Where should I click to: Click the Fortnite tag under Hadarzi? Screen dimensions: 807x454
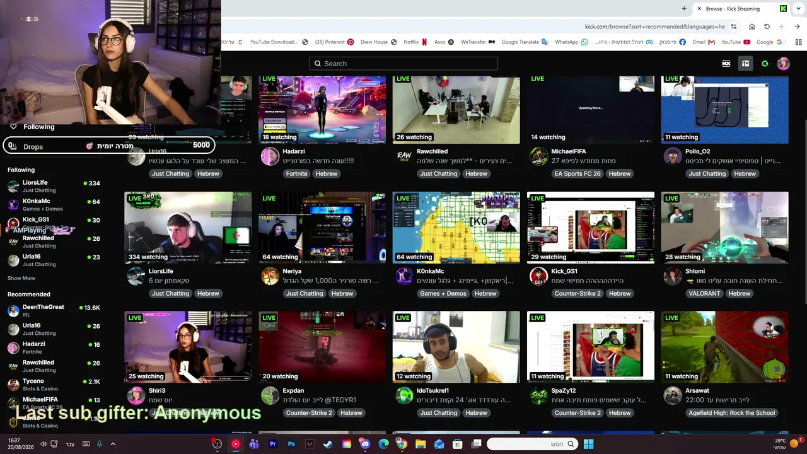pos(296,173)
